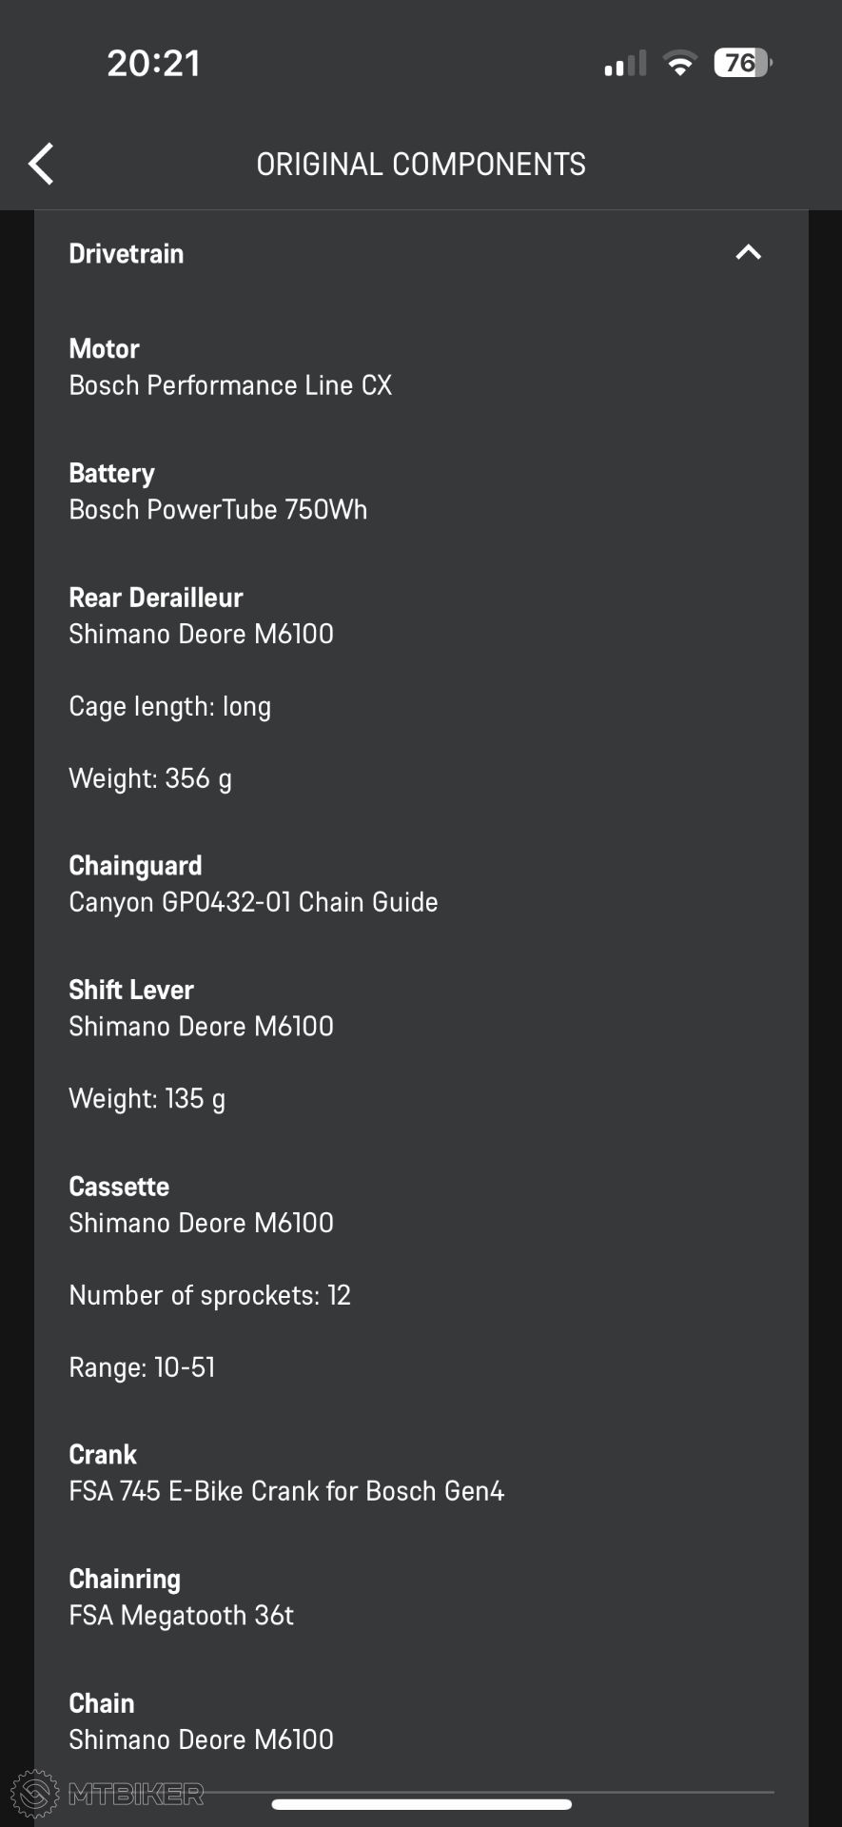Tap the cellular signal bars icon
842x1827 pixels.
pyautogui.click(x=625, y=64)
